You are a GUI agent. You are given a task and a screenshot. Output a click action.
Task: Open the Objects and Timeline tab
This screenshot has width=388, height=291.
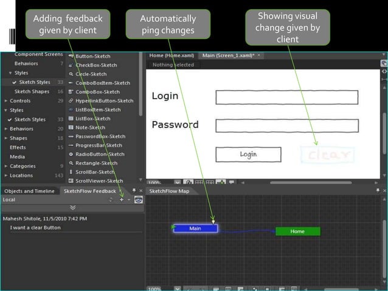[x=29, y=191]
